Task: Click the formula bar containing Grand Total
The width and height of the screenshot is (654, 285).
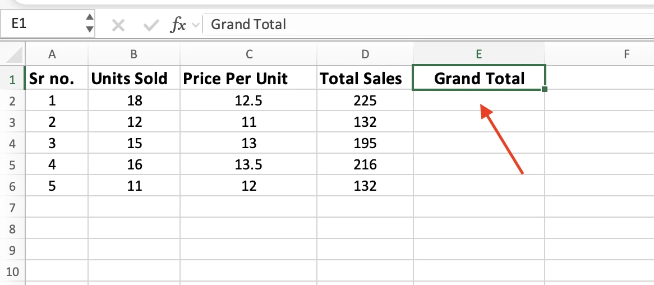Action: click(x=429, y=24)
